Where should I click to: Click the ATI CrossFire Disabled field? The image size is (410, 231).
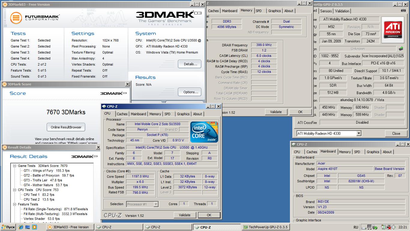[x=362, y=122]
